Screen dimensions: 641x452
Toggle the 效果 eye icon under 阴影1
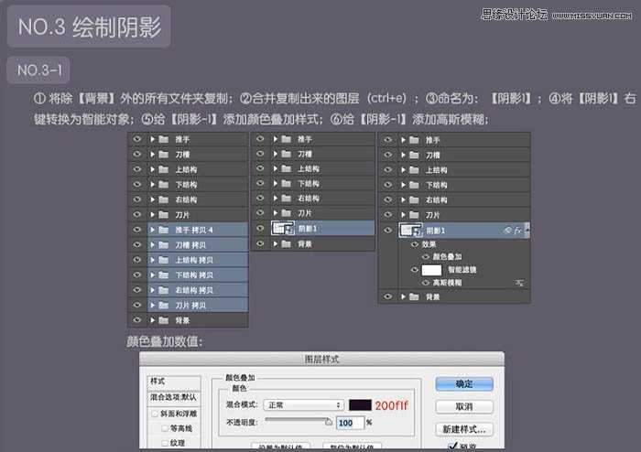pyautogui.click(x=415, y=244)
